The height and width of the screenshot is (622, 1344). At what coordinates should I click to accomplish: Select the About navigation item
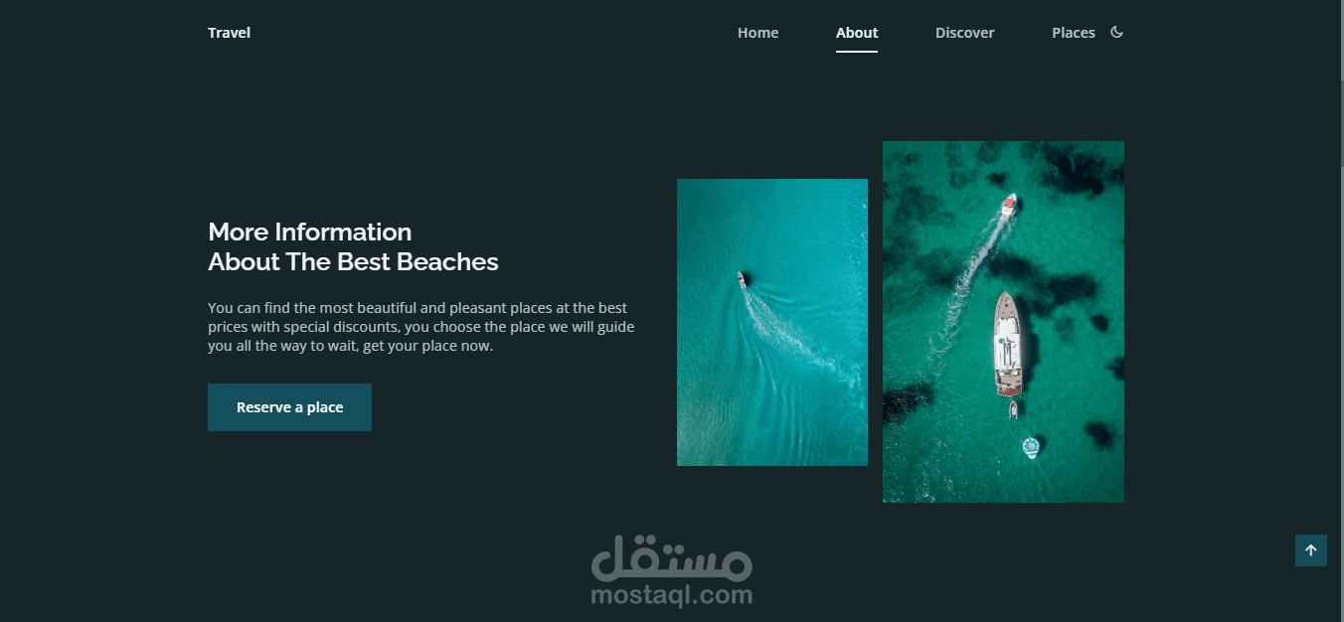(857, 33)
